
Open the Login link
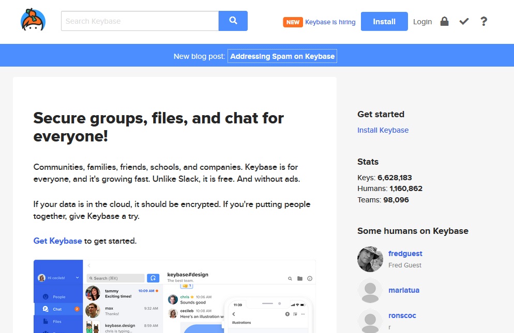click(422, 22)
